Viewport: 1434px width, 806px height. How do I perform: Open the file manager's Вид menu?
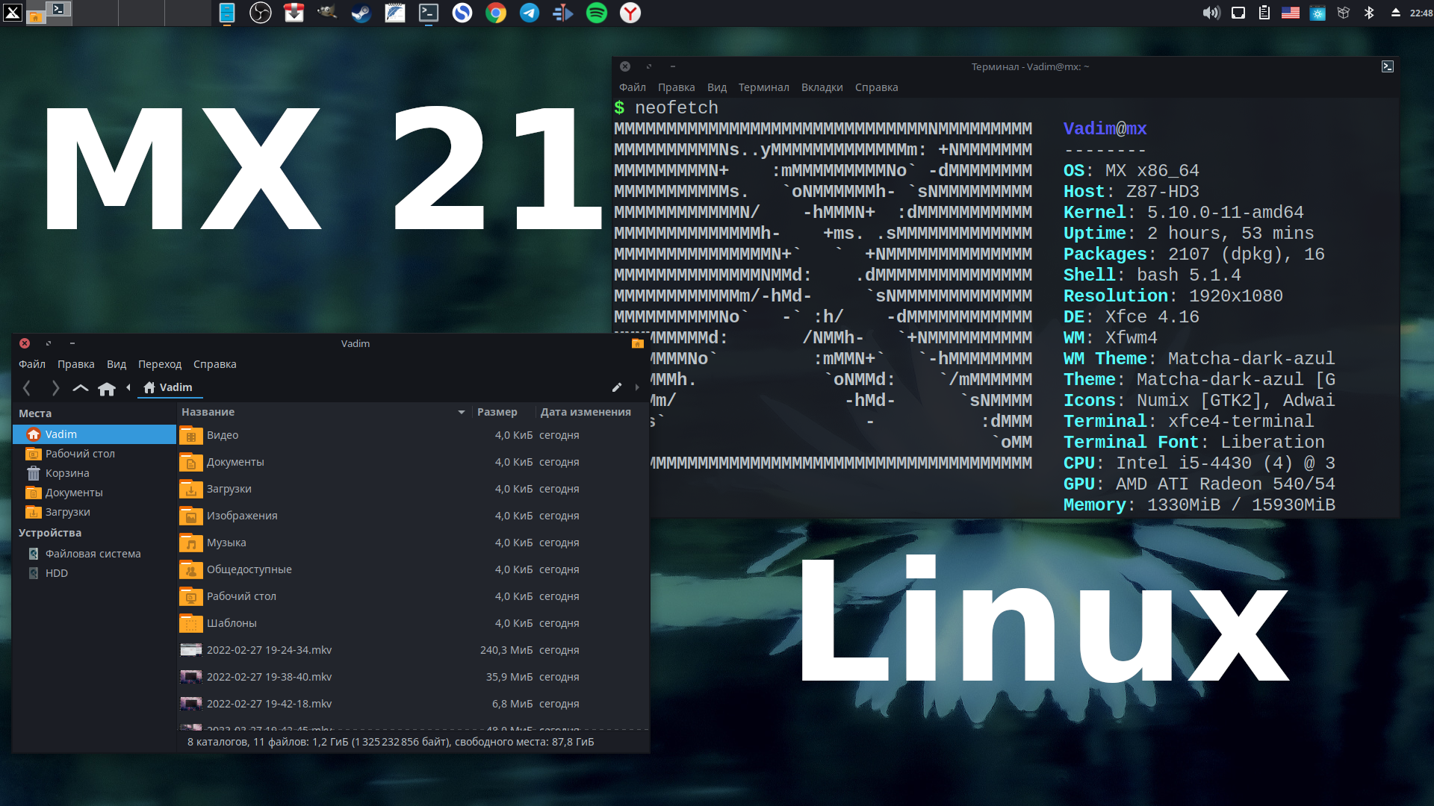(117, 364)
